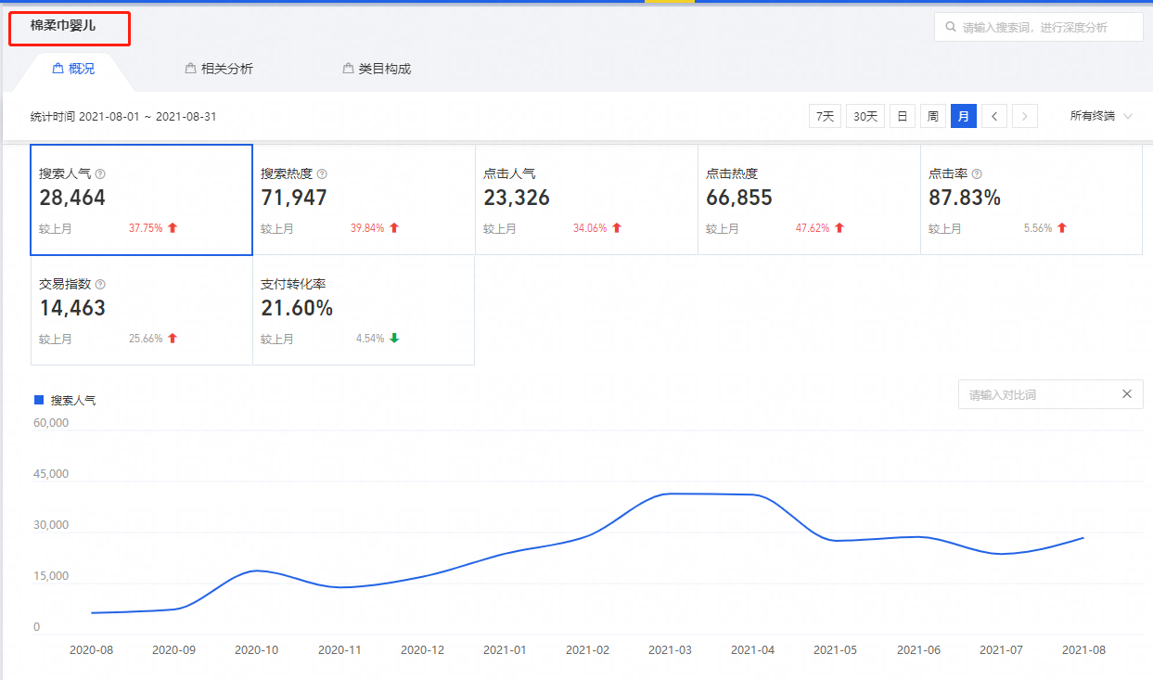Image resolution: width=1153 pixels, height=680 pixels.
Task: Clear comparison word with X icon
Action: 1126,394
